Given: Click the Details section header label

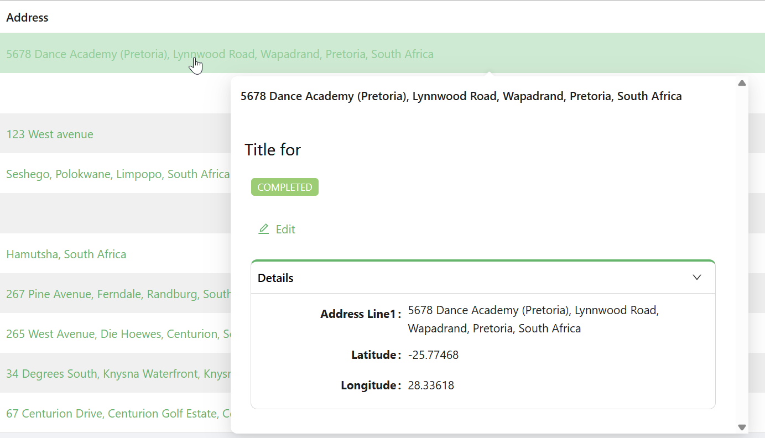Looking at the screenshot, I should [275, 278].
